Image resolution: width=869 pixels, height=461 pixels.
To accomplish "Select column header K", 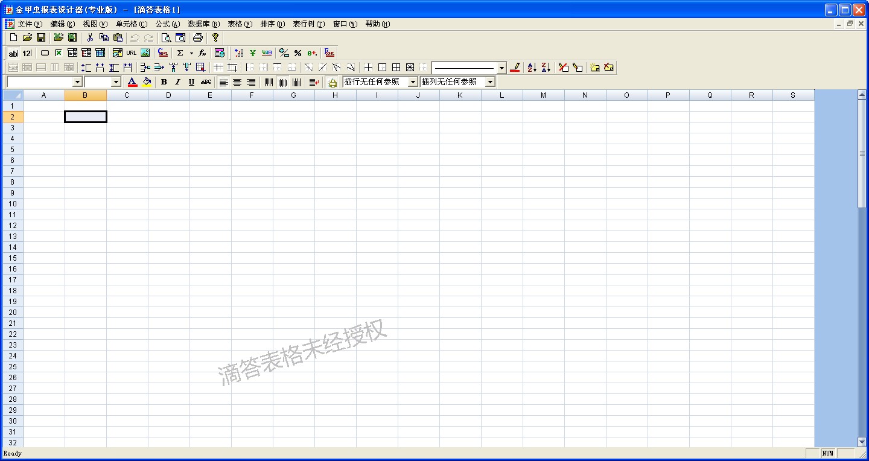I will 460,95.
